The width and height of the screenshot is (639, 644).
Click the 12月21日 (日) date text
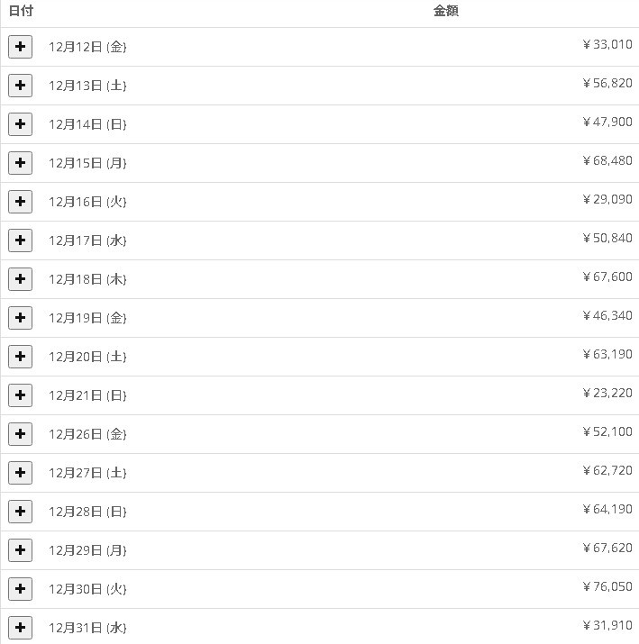[x=87, y=395]
